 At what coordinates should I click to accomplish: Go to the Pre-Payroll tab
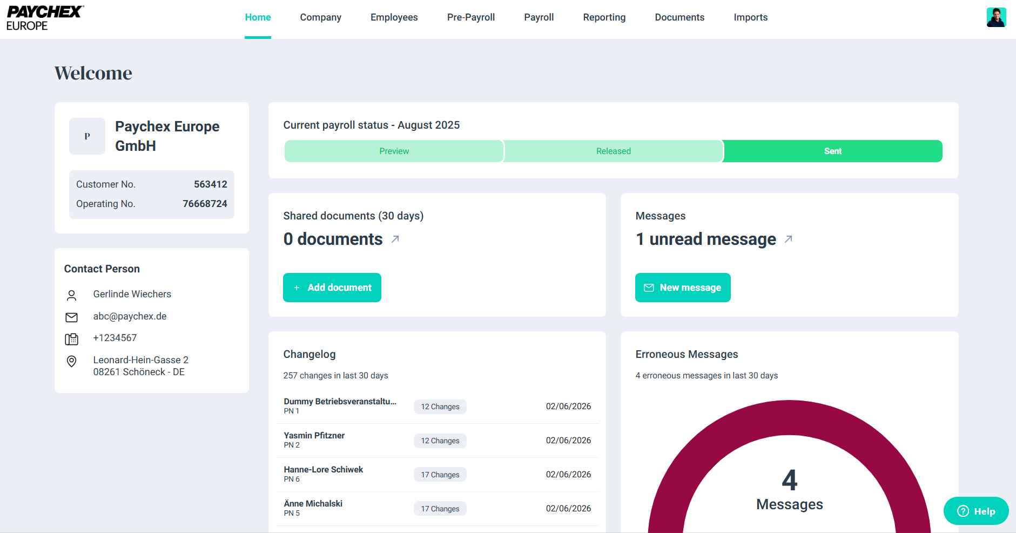click(x=470, y=17)
